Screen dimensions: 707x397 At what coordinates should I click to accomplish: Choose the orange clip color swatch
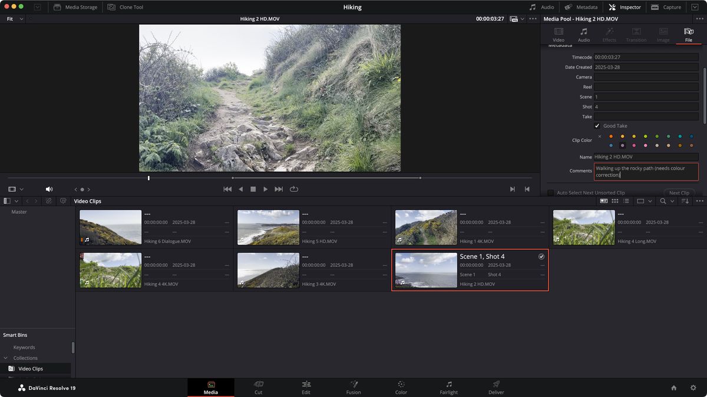(x=610, y=136)
